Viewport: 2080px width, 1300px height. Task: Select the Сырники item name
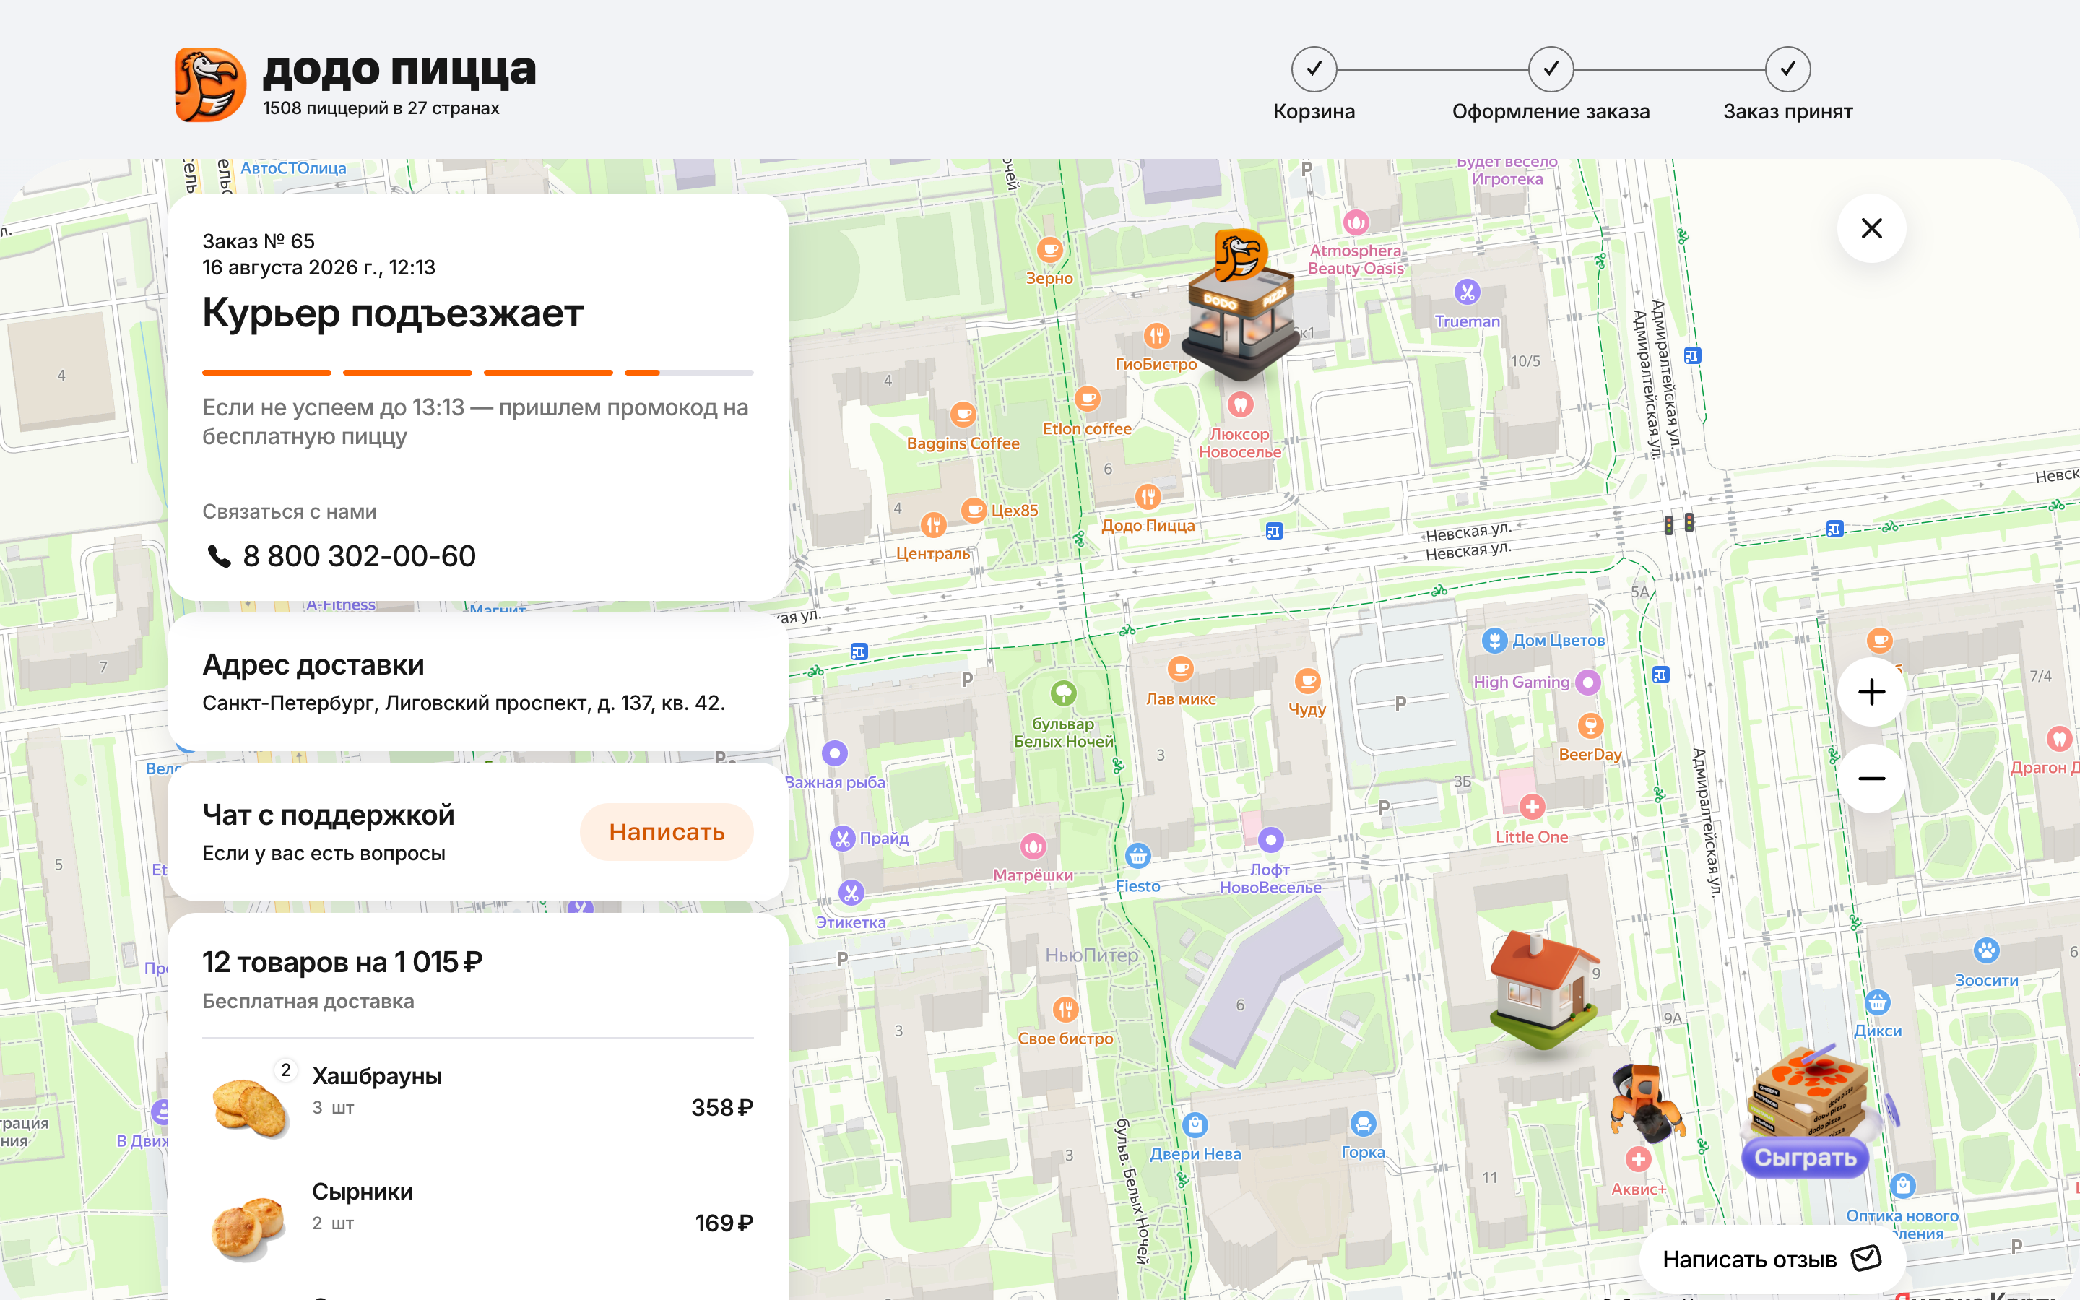362,1192
